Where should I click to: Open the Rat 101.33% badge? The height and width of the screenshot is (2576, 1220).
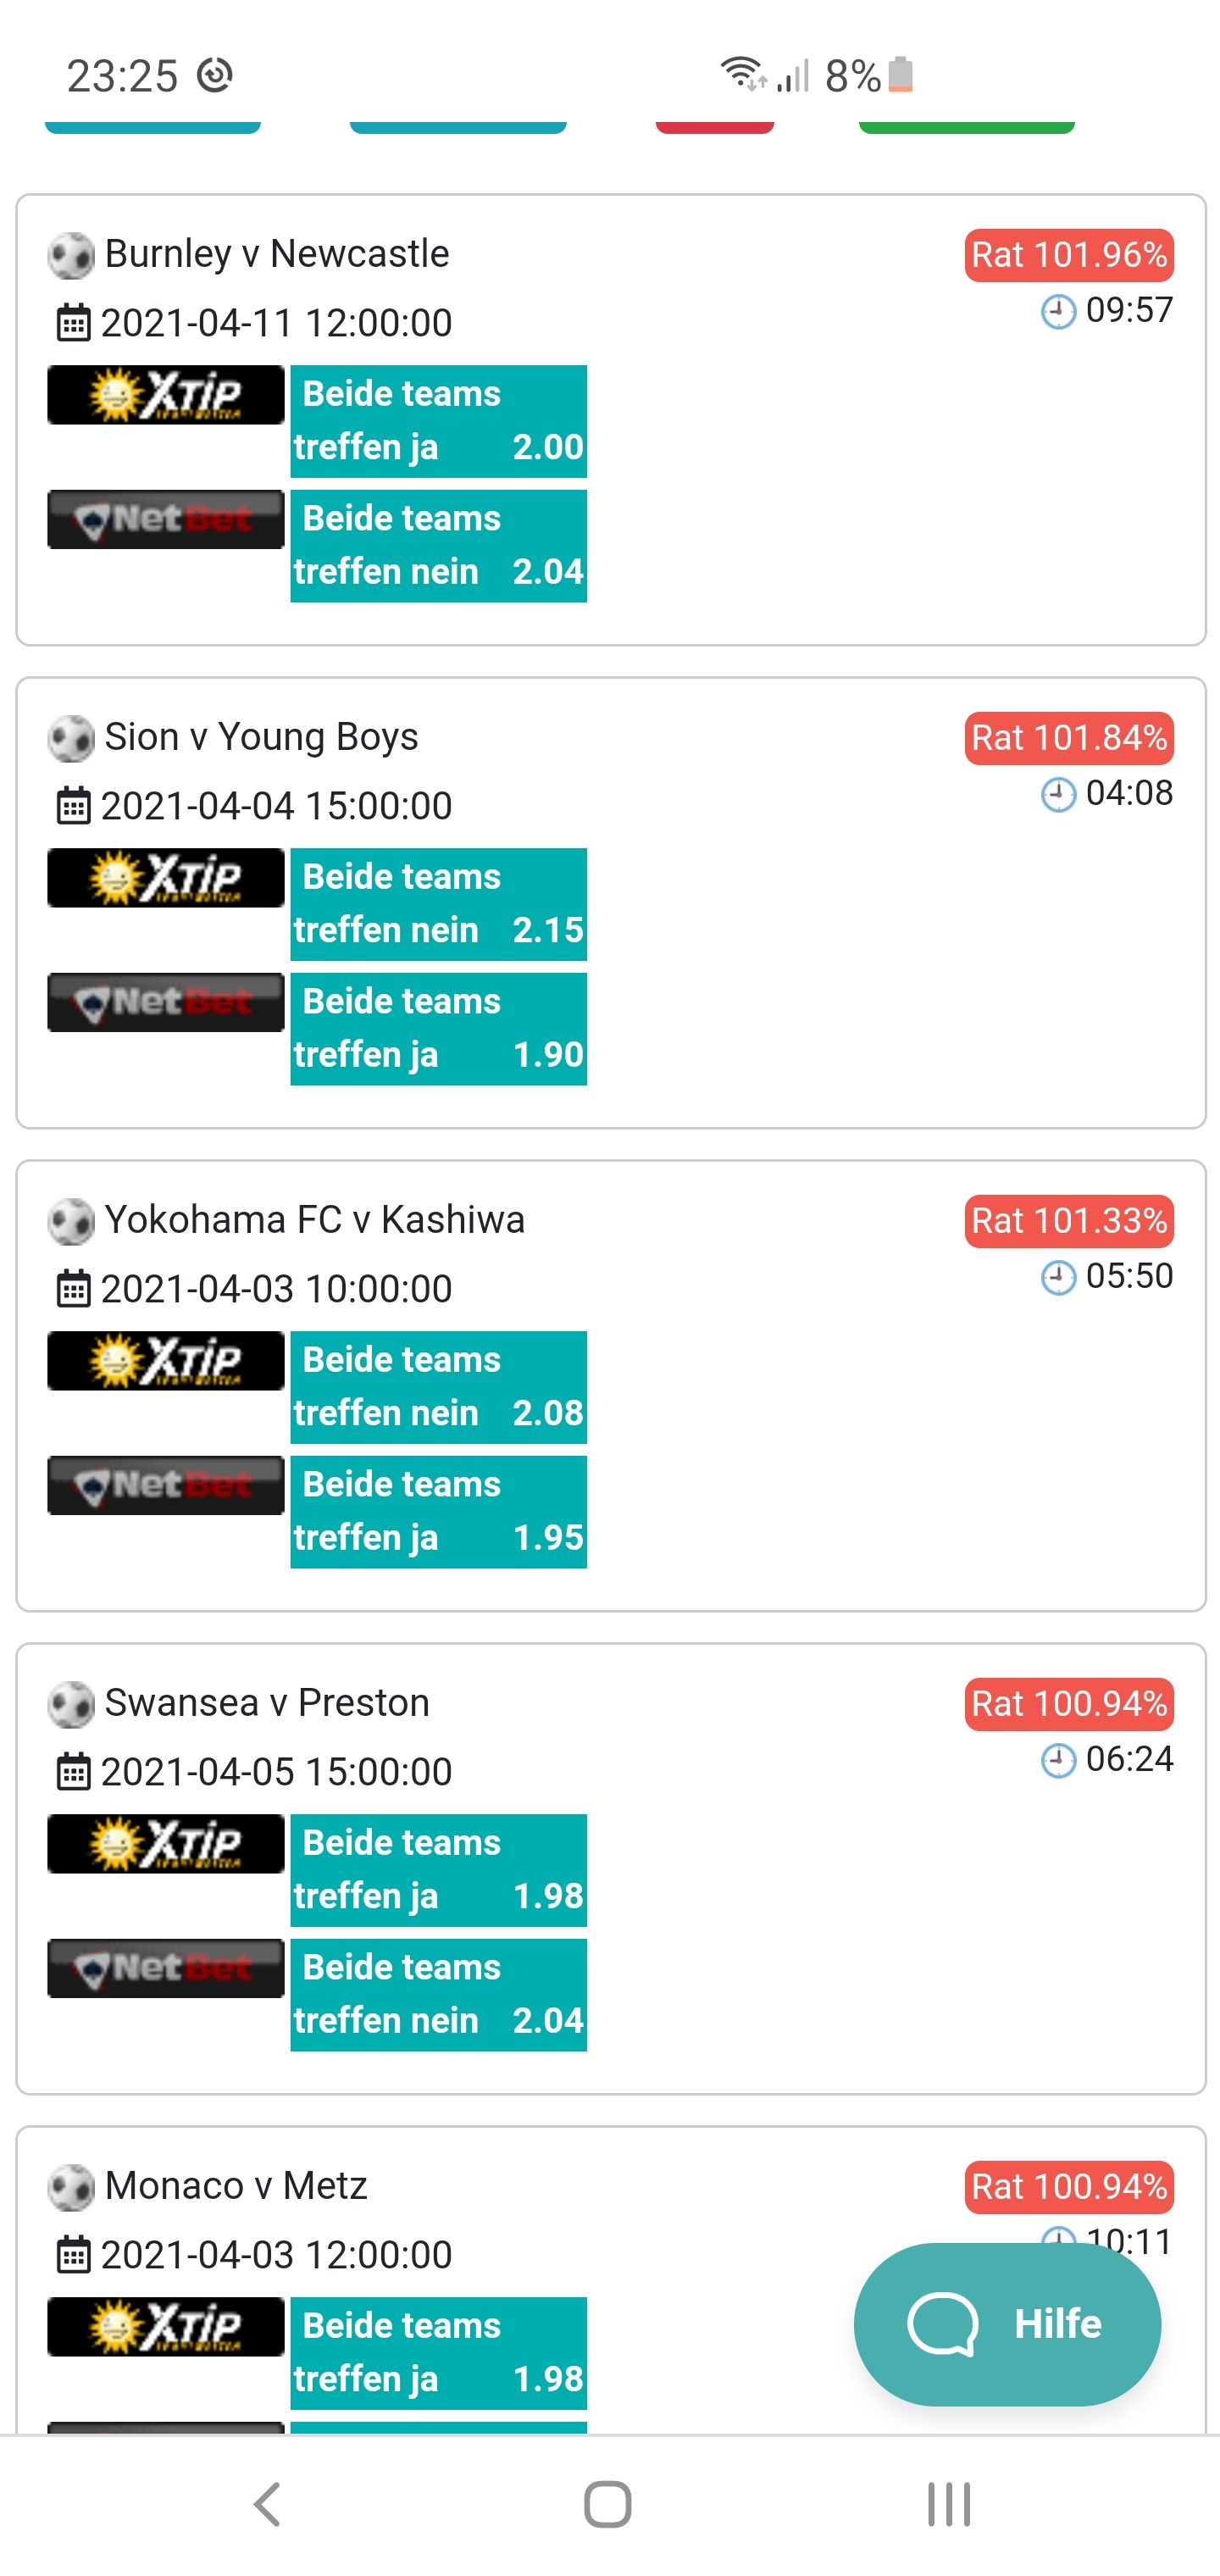point(1069,1222)
